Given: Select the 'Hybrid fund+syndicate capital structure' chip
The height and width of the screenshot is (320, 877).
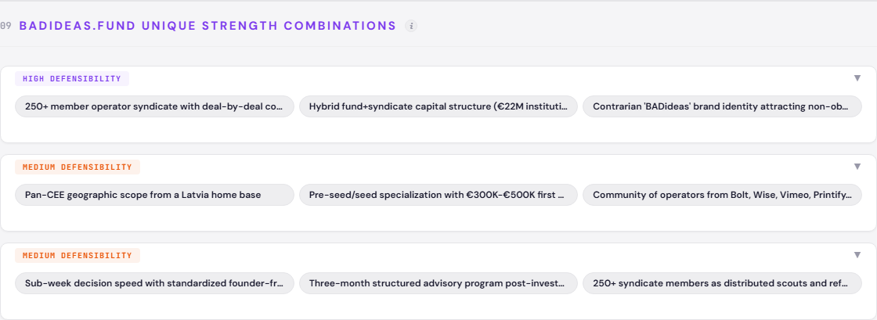Looking at the screenshot, I should [438, 106].
